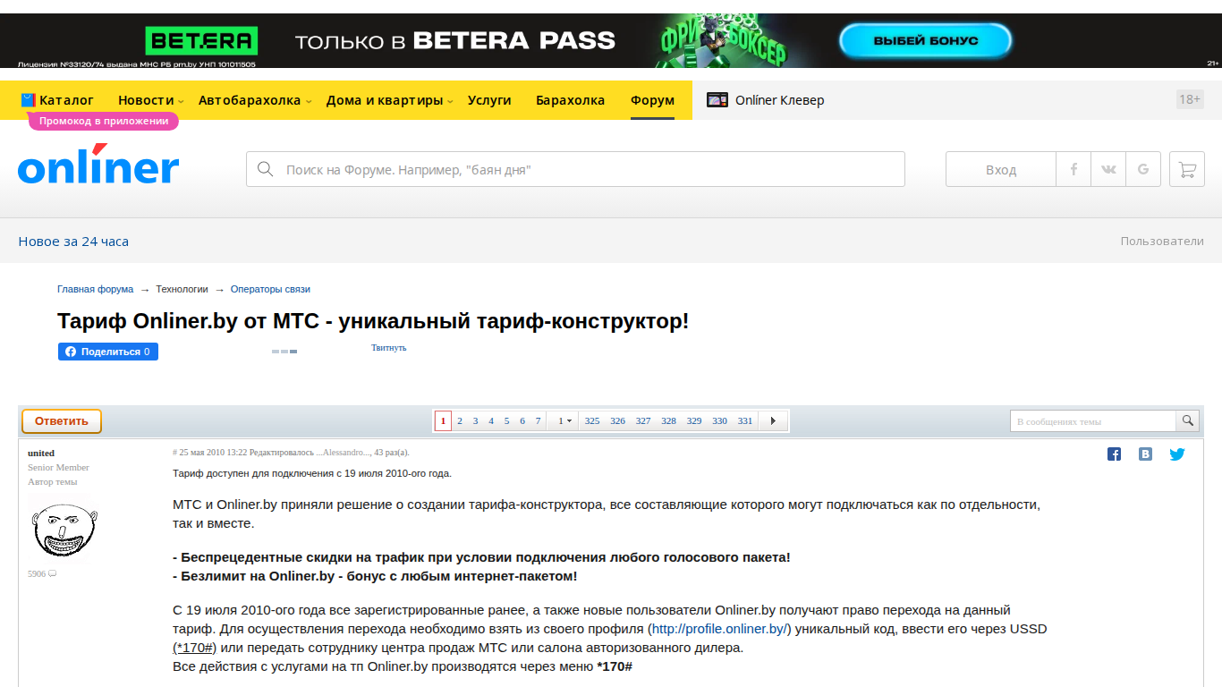Open the profile.onliner.by link in post

[x=720, y=629]
